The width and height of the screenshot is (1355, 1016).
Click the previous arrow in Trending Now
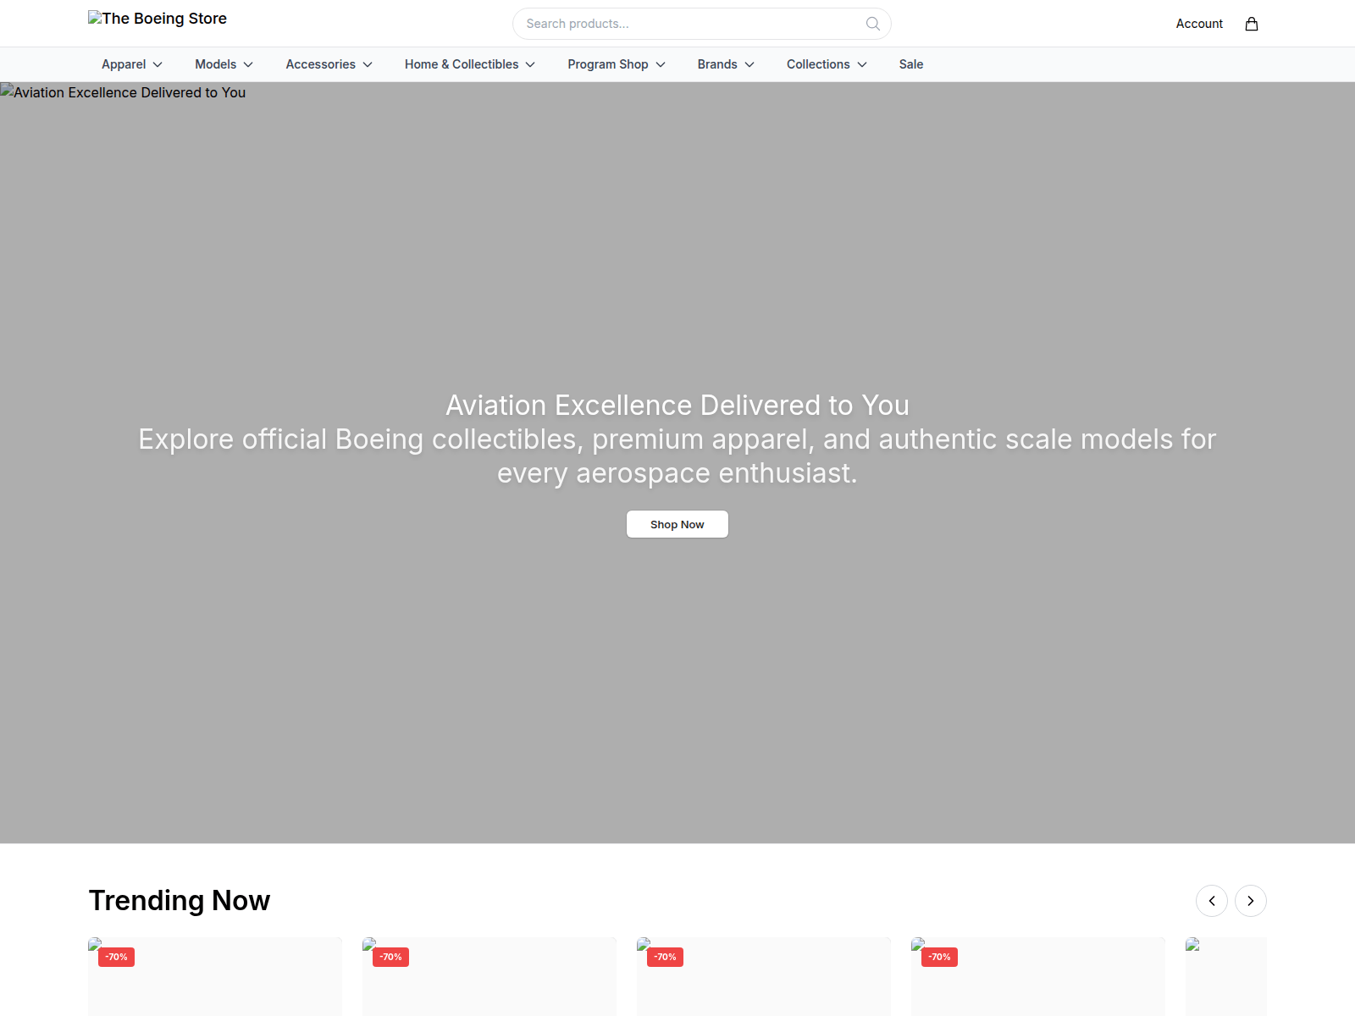coord(1212,901)
